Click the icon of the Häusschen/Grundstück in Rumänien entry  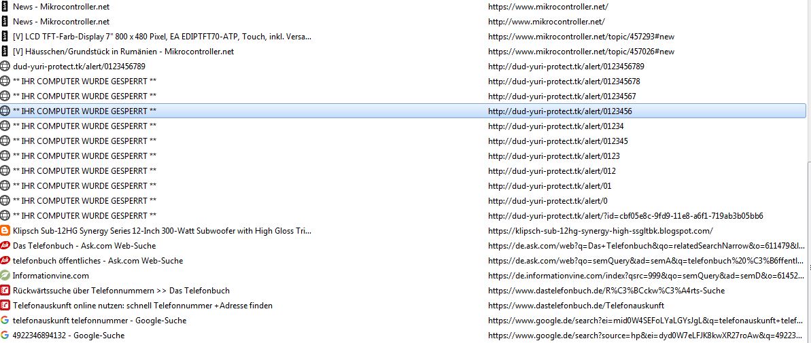tap(5, 52)
